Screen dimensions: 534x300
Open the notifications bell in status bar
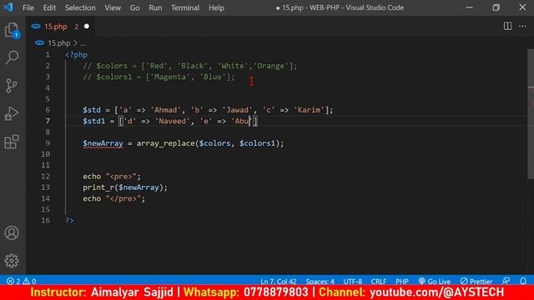(x=523, y=281)
